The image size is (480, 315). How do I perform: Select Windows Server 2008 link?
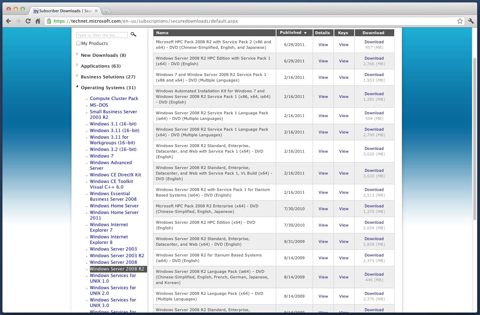[113, 262]
